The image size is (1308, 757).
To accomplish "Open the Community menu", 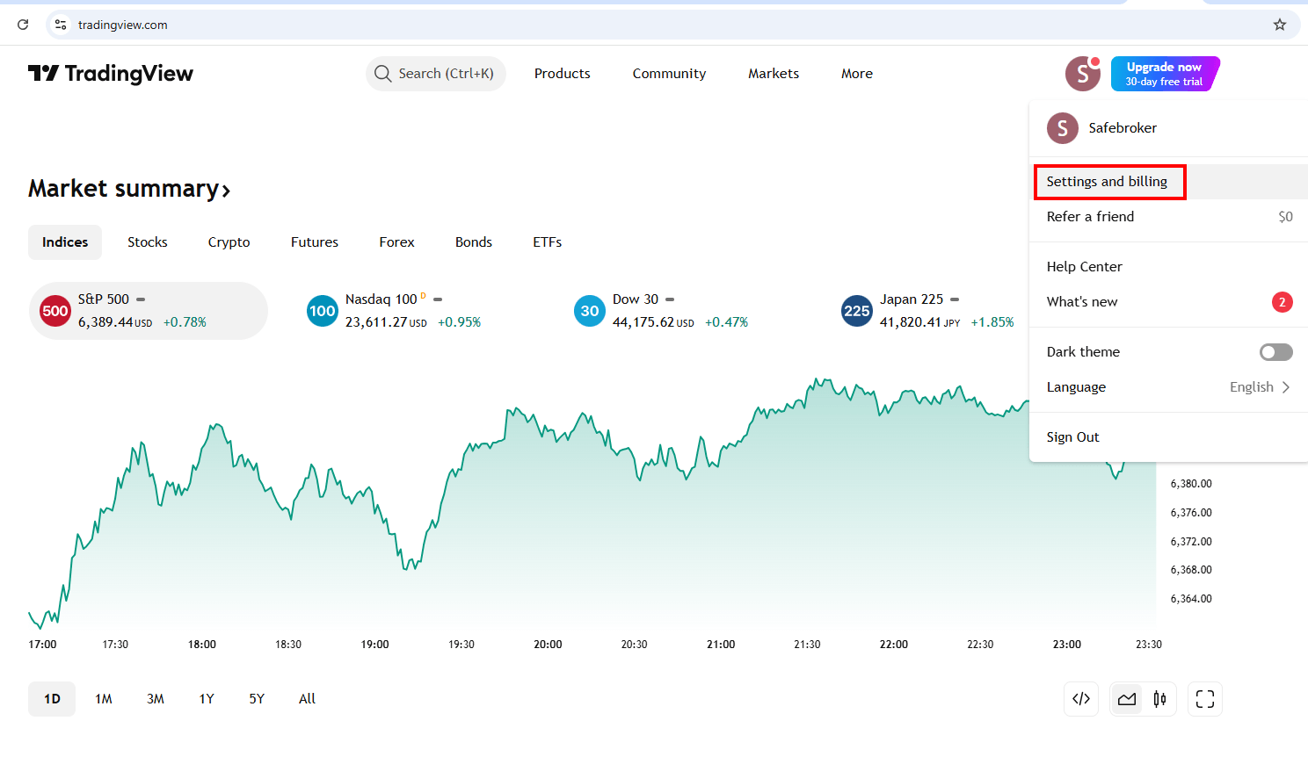I will [669, 74].
